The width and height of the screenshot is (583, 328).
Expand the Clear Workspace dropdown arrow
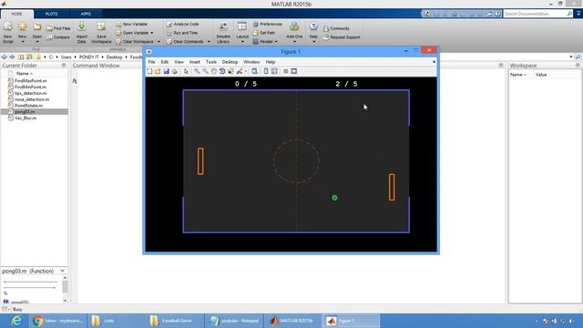tap(159, 42)
